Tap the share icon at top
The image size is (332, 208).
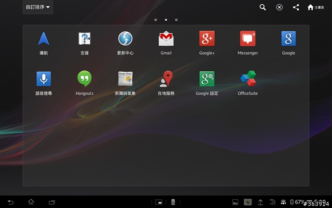pos(296,7)
